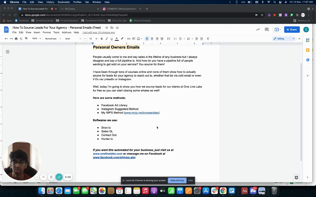Select the Paint format roller tool
Viewport: 316px width, 197px height.
point(26,39)
